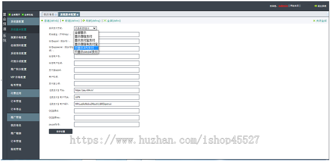Open 代理分成配置 in the sidebar

pyautogui.click(x=23, y=61)
